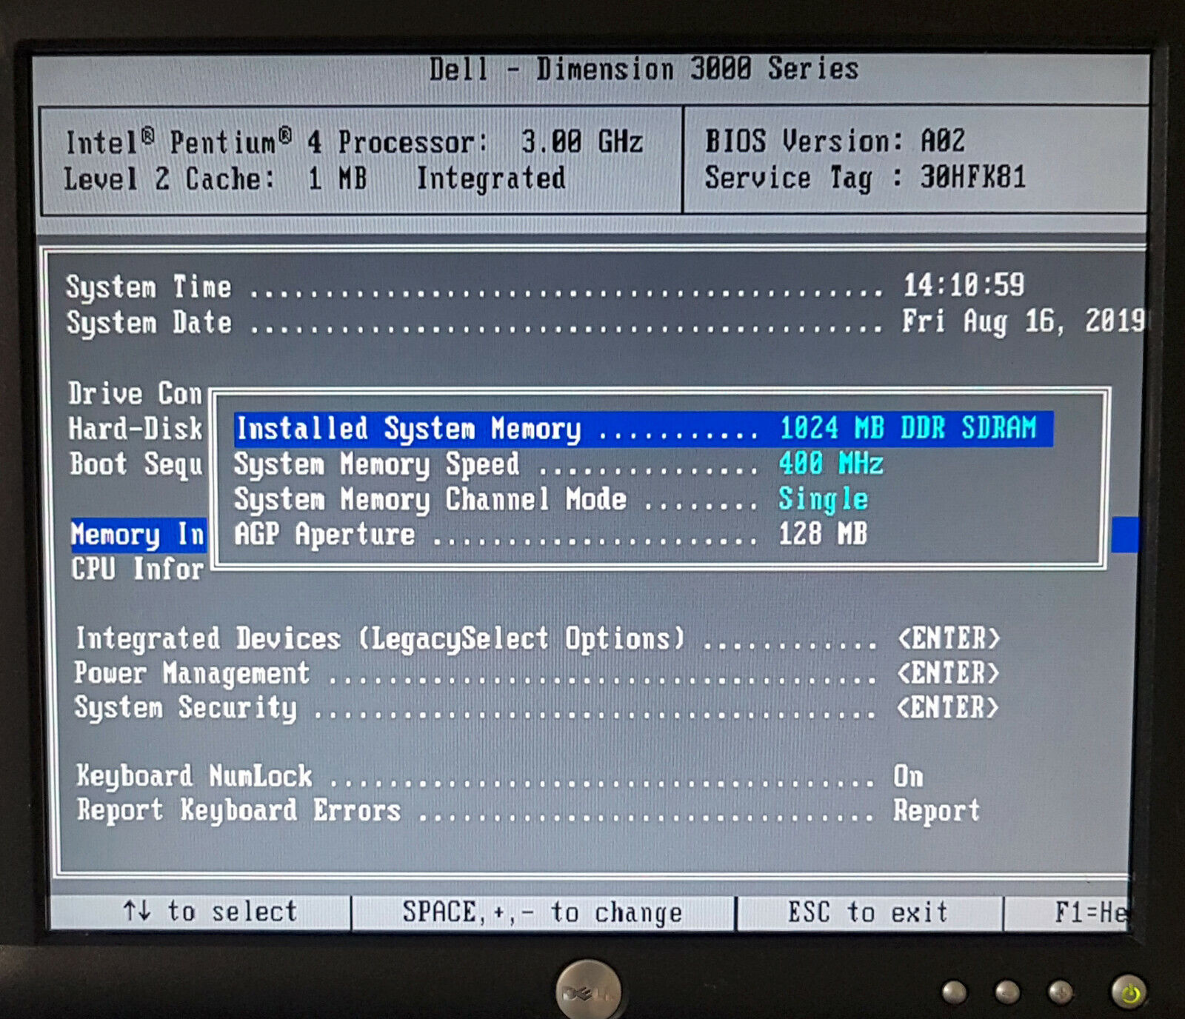Open the Power Management entry
The image size is (1185, 1019).
tap(192, 674)
